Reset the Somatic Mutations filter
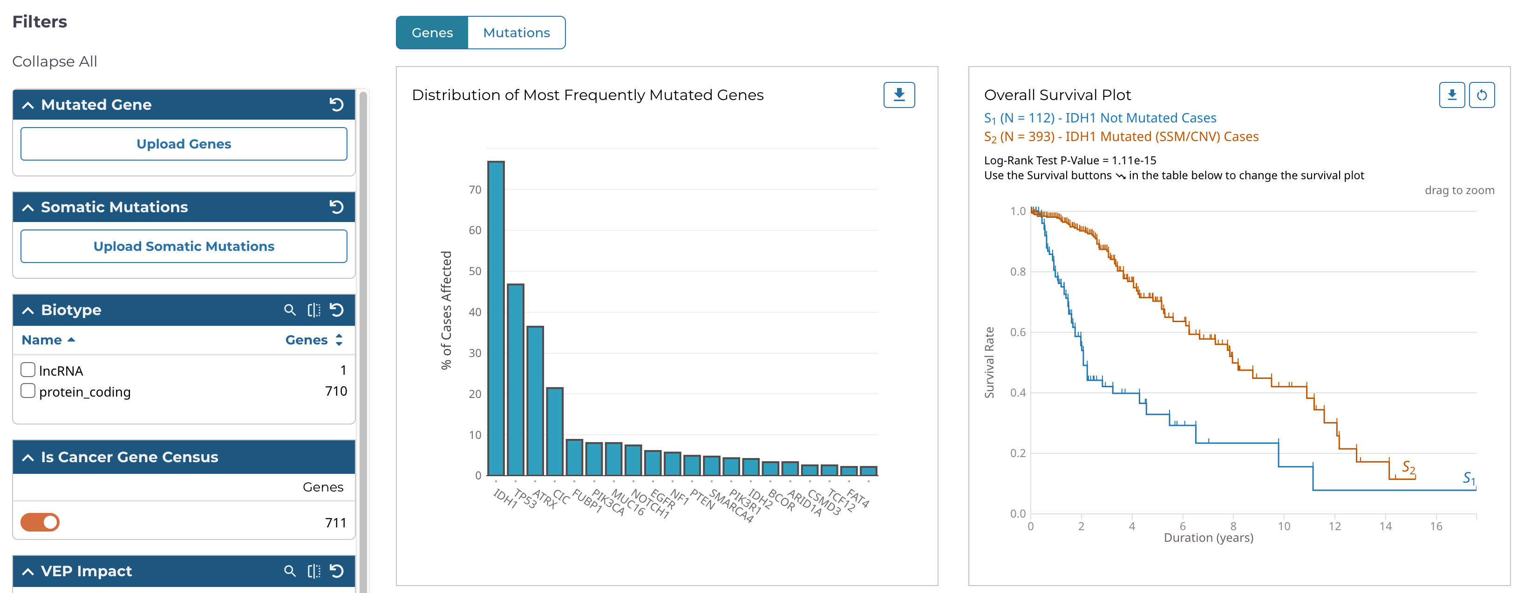This screenshot has height=593, width=1524. tap(336, 207)
